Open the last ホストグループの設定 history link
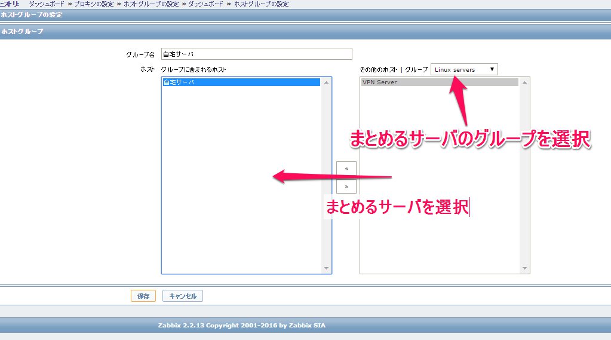Image resolution: width=611 pixels, height=340 pixels. click(263, 4)
